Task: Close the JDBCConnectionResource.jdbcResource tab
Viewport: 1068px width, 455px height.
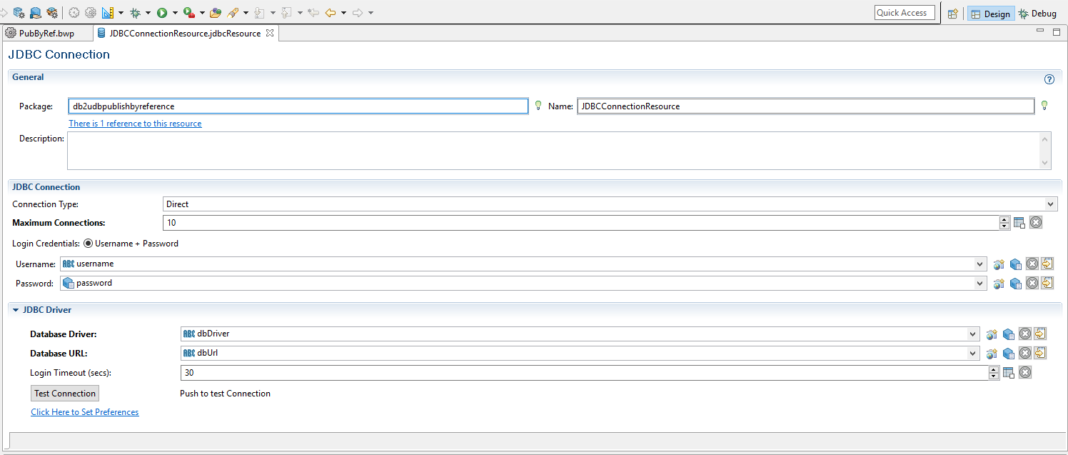Action: 269,33
